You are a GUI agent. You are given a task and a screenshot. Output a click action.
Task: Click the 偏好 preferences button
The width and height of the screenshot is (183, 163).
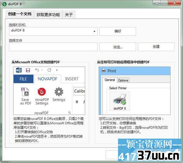pyautogui.click(x=118, y=31)
